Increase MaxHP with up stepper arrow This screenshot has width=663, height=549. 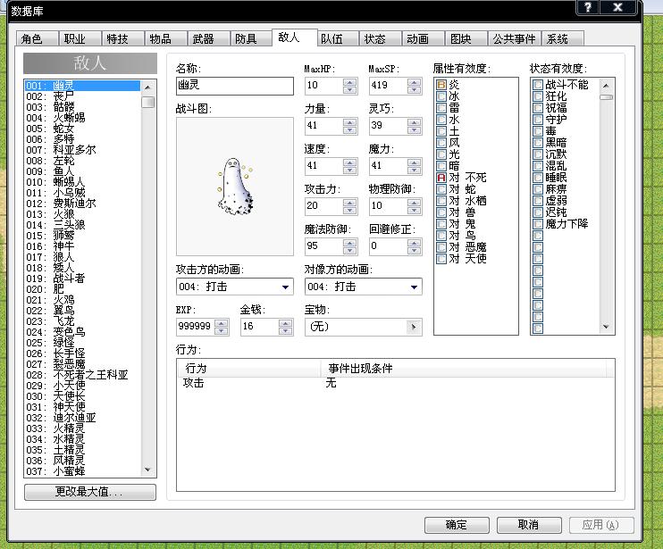click(x=349, y=82)
